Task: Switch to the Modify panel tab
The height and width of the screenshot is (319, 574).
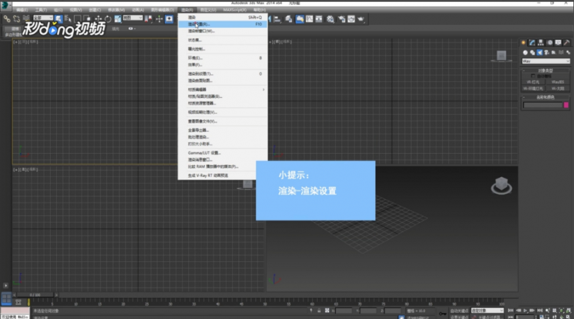Action: pyautogui.click(x=532, y=43)
